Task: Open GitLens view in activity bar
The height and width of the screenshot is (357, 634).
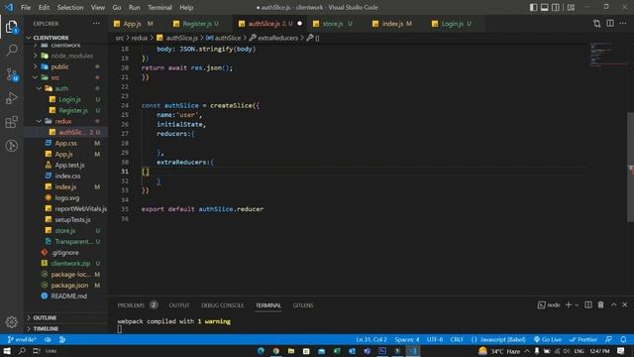Action: pyautogui.click(x=12, y=146)
